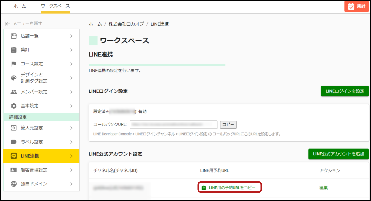371x201 pixels.
Task: Click the store list shop icon
Action: 14,36
